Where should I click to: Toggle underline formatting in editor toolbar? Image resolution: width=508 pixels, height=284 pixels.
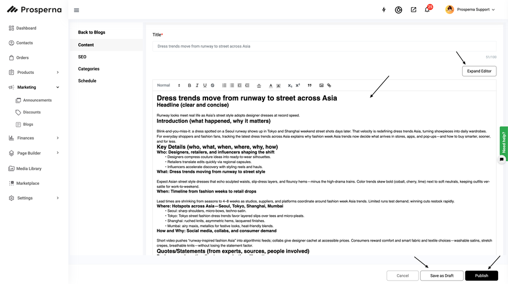coord(205,85)
